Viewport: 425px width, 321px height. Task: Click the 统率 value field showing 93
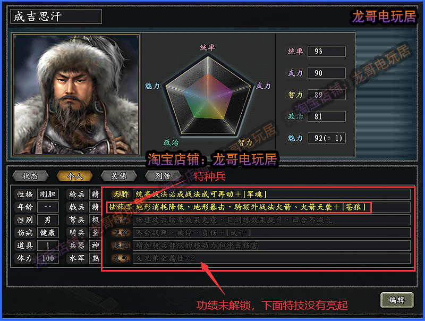coord(327,51)
